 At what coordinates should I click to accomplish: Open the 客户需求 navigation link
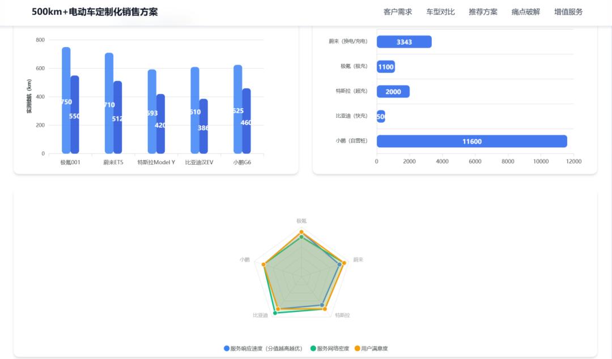point(397,12)
